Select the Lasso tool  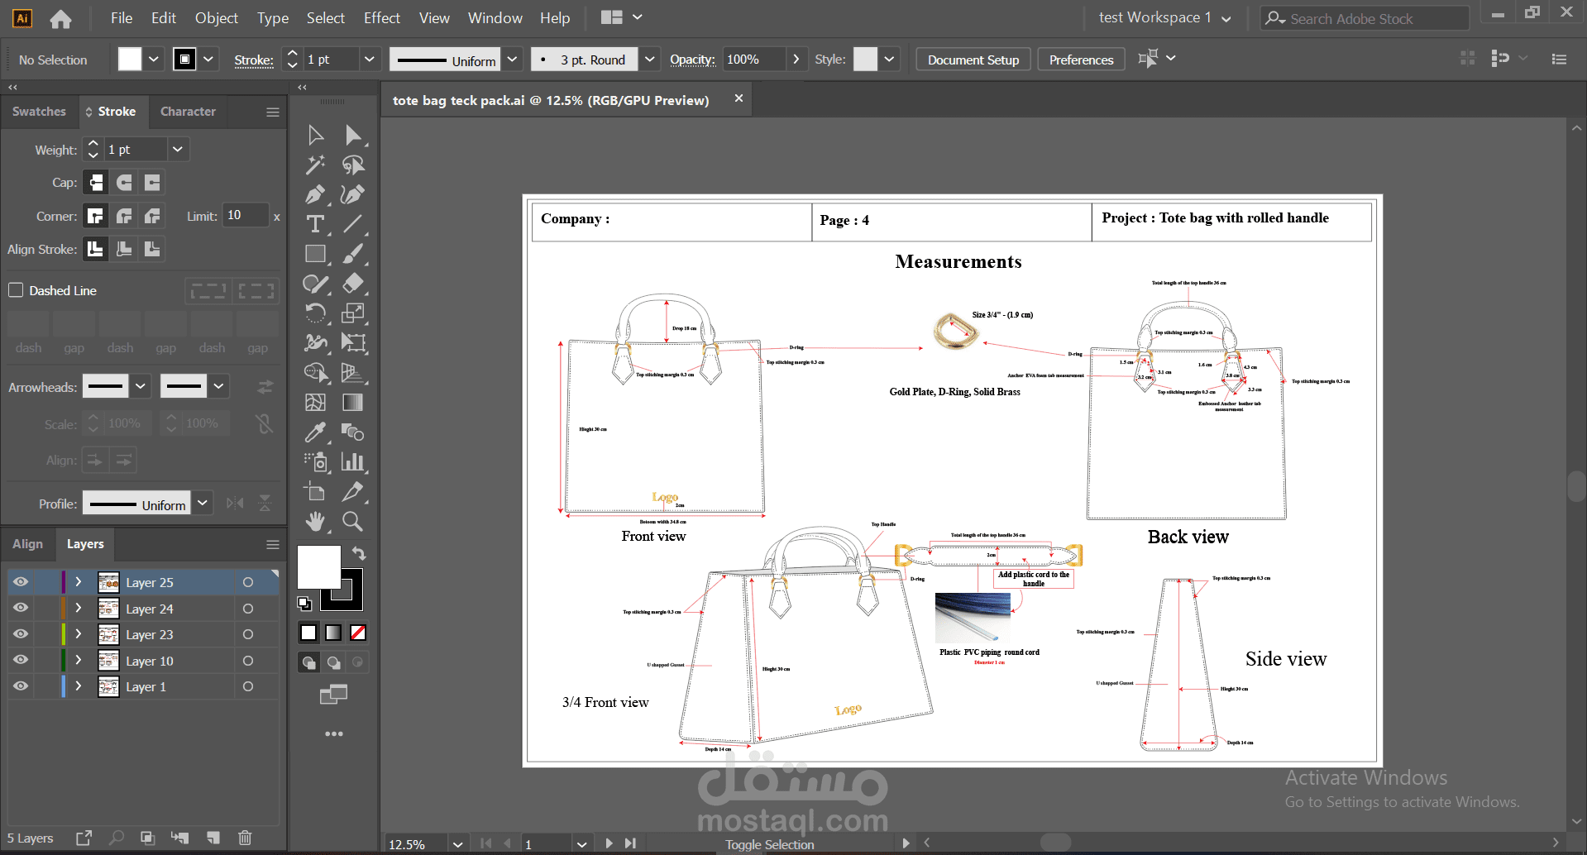coord(353,165)
